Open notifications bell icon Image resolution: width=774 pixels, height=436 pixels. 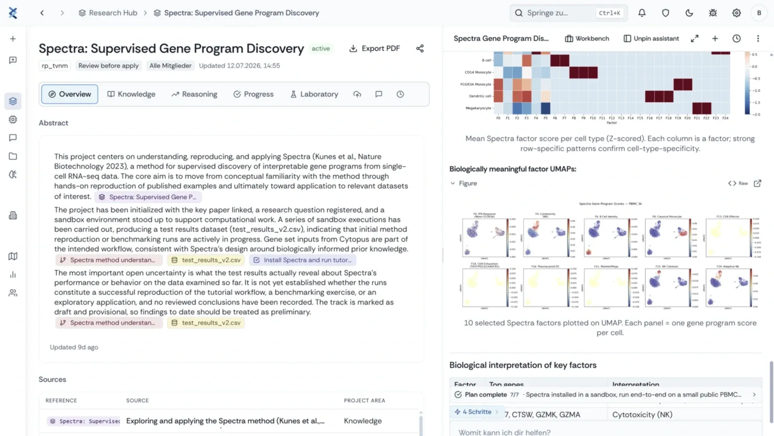[x=642, y=13]
